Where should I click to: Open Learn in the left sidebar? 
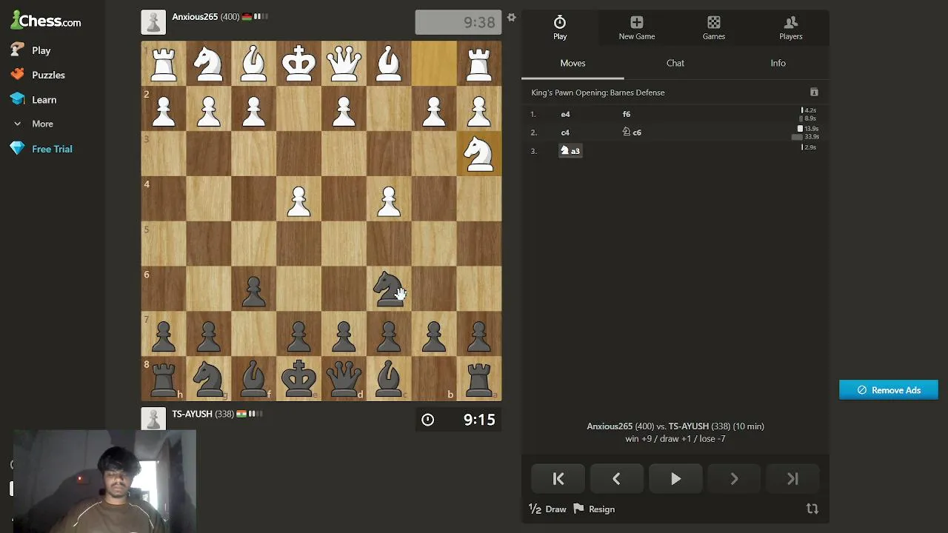tap(33, 99)
